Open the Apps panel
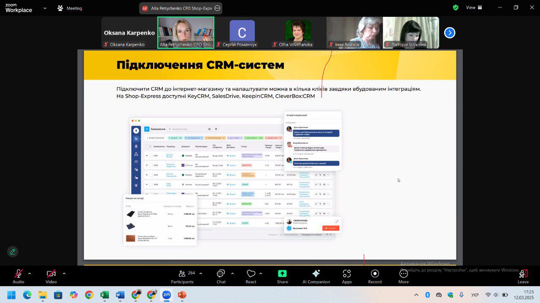540x303 pixels. point(347,276)
